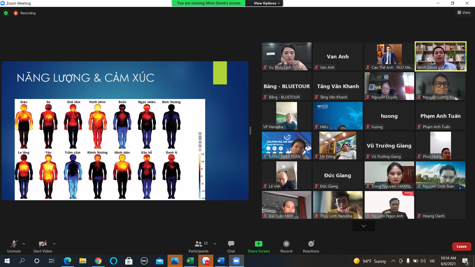
Task: Switch layout using the View button
Action: [464, 13]
